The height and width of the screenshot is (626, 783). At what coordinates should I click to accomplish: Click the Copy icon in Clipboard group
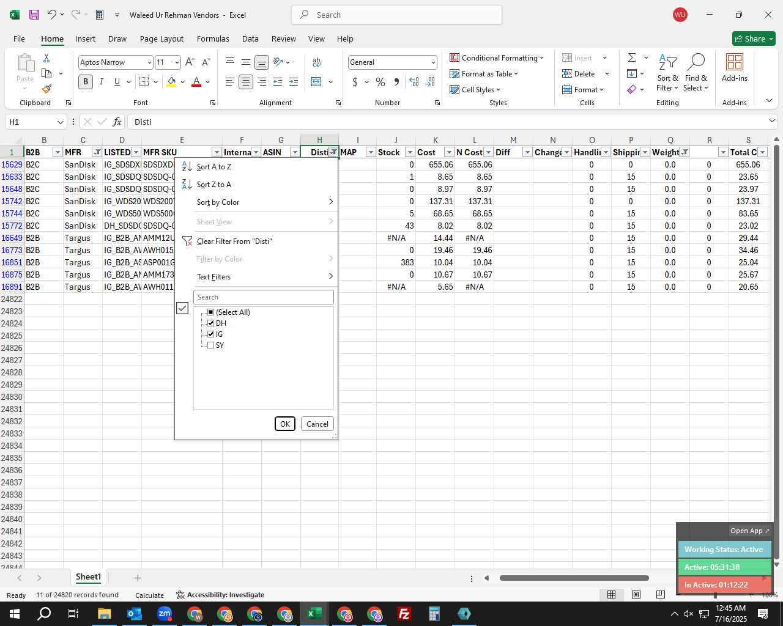pos(46,73)
